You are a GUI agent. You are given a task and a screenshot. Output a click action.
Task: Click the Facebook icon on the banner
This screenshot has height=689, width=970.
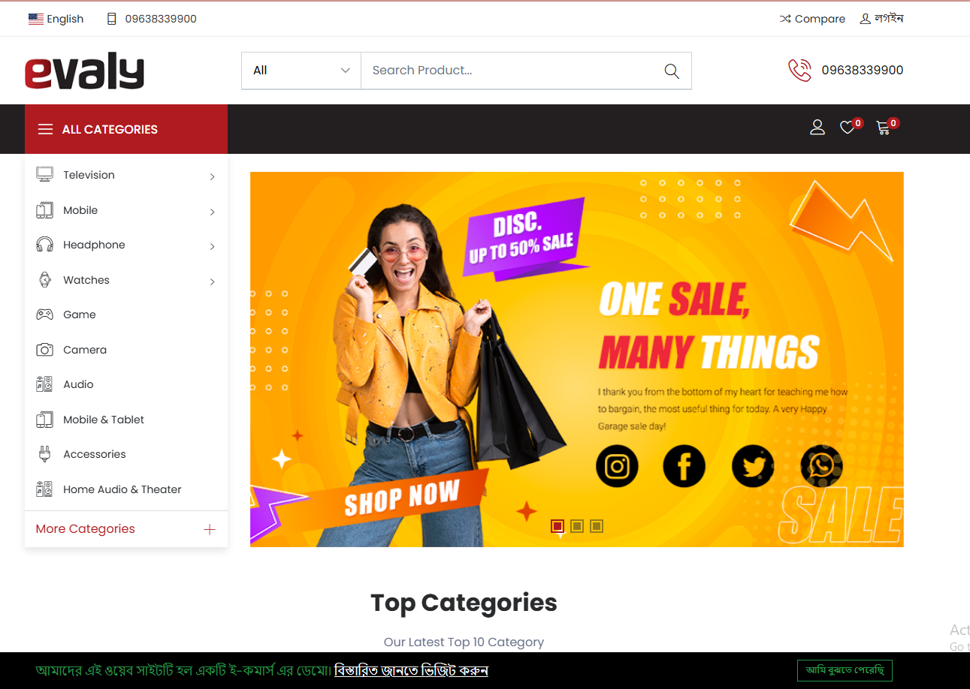(684, 466)
